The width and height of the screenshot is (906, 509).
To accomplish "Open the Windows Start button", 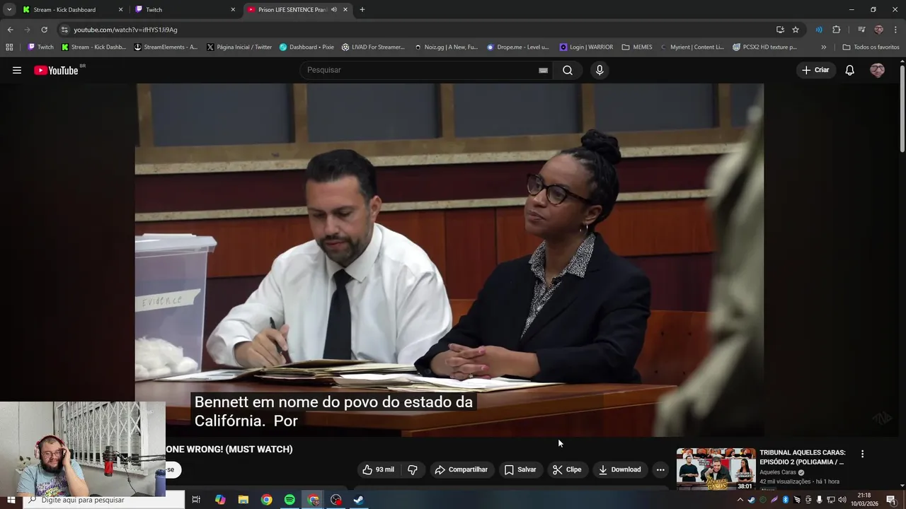I will (x=11, y=500).
